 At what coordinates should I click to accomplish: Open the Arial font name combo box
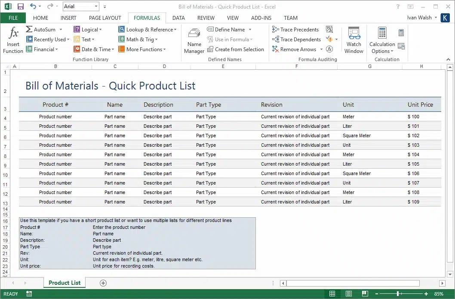[x=81, y=6]
